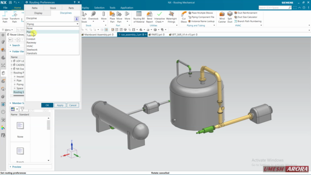
Task: Switch to PART2.prt document tab
Action: tap(156, 35)
